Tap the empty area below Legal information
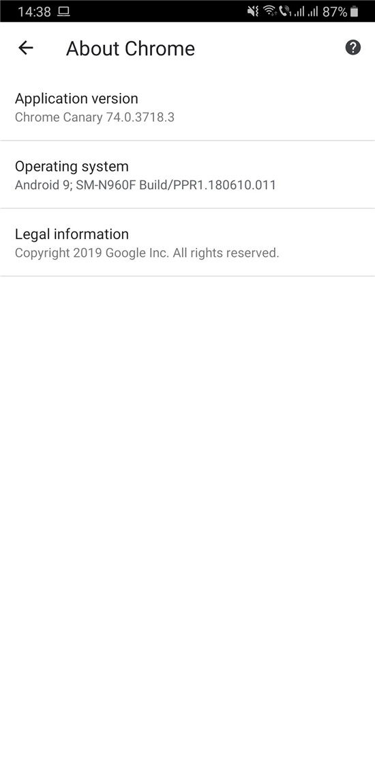This screenshot has height=772, width=375. (x=187, y=522)
